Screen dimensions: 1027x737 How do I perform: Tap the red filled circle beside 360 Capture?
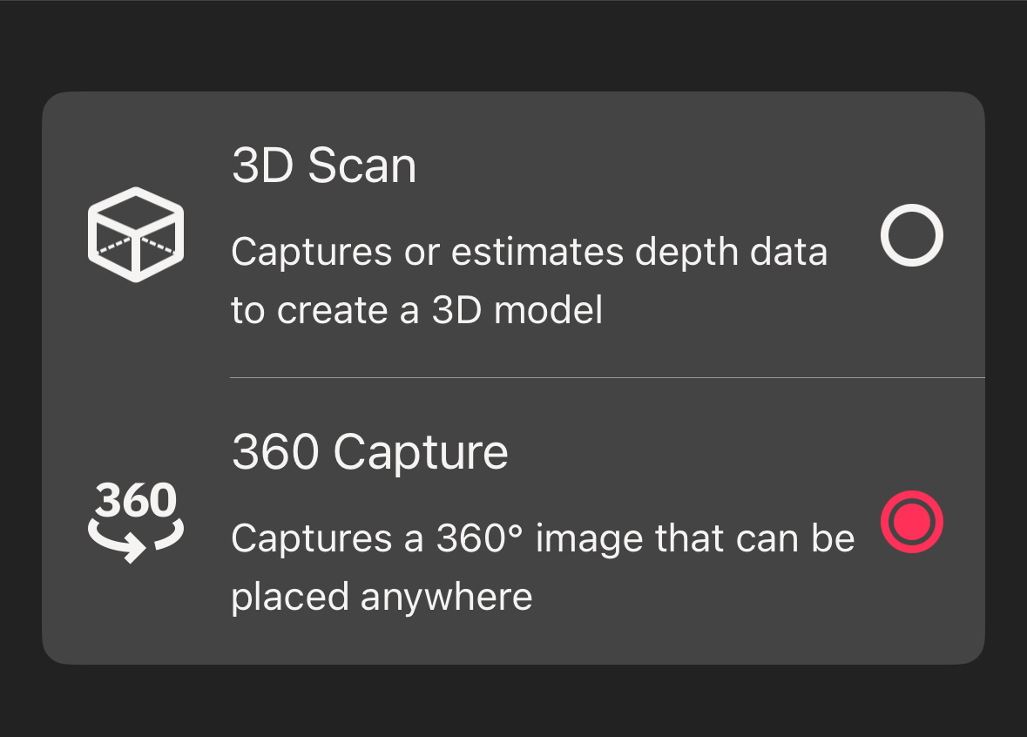pyautogui.click(x=911, y=522)
